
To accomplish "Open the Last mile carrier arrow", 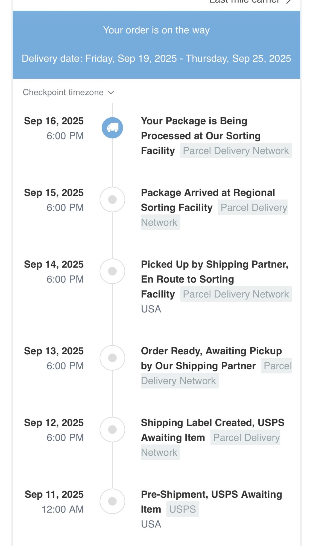I will coord(288,2).
